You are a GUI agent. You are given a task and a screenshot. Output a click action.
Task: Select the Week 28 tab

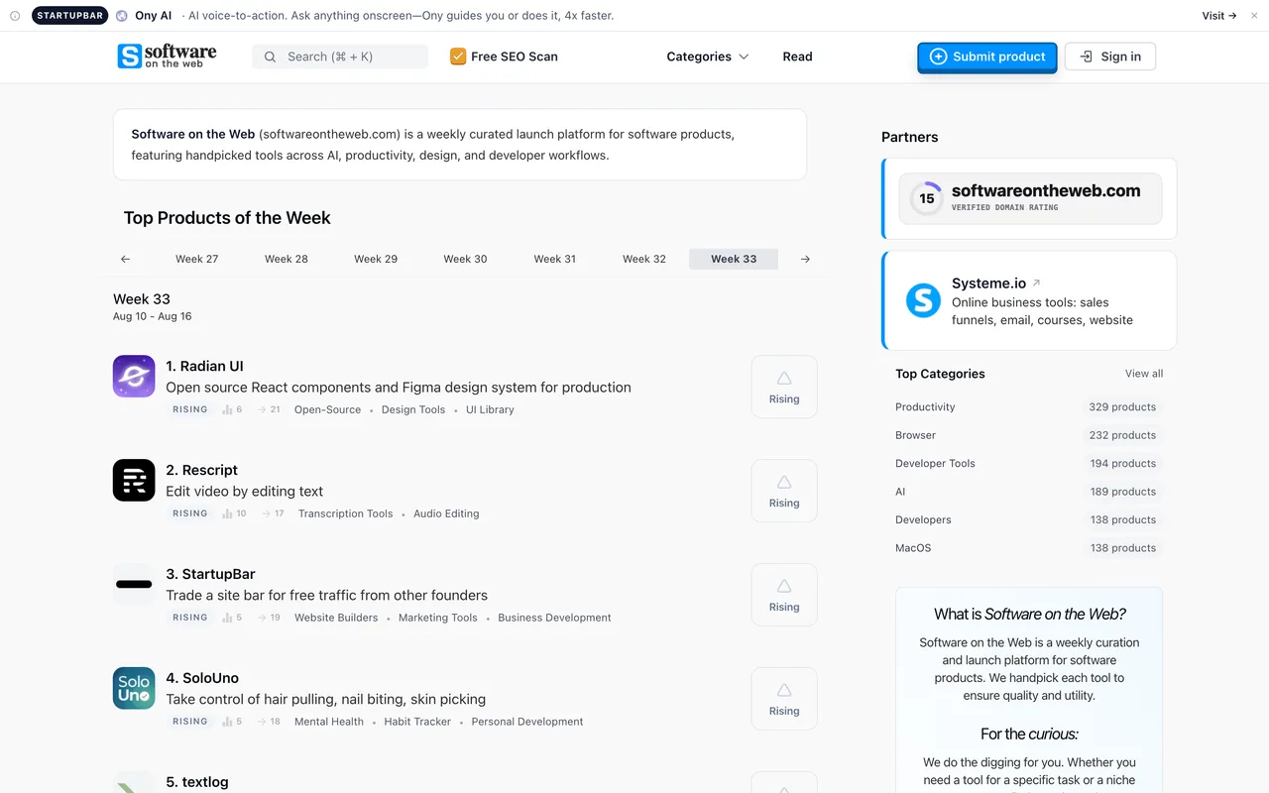click(287, 259)
